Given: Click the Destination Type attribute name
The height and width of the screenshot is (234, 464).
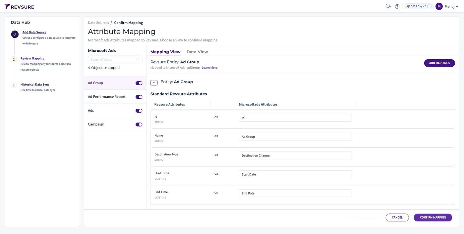Looking at the screenshot, I should (x=166, y=154).
